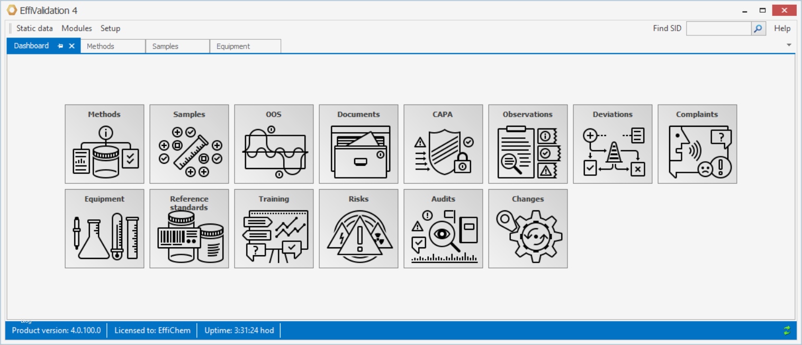Close the EffiValidation window

coord(784,10)
